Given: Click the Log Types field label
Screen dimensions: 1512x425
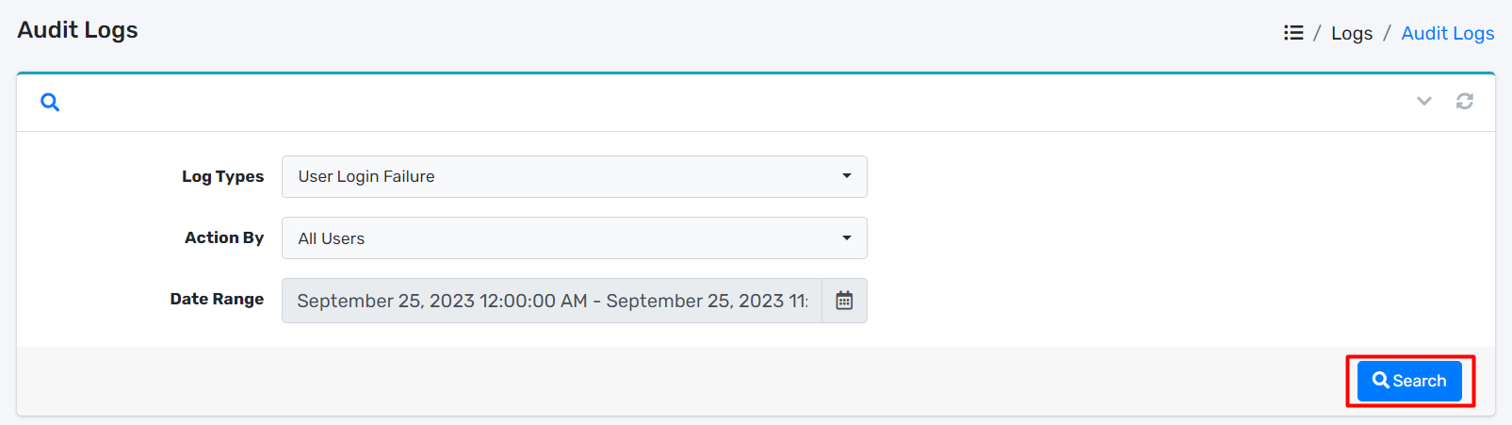Looking at the screenshot, I should (222, 176).
